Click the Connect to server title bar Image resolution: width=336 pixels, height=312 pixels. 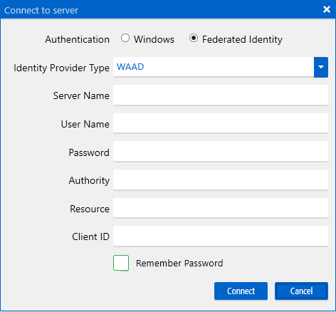(x=162, y=9)
